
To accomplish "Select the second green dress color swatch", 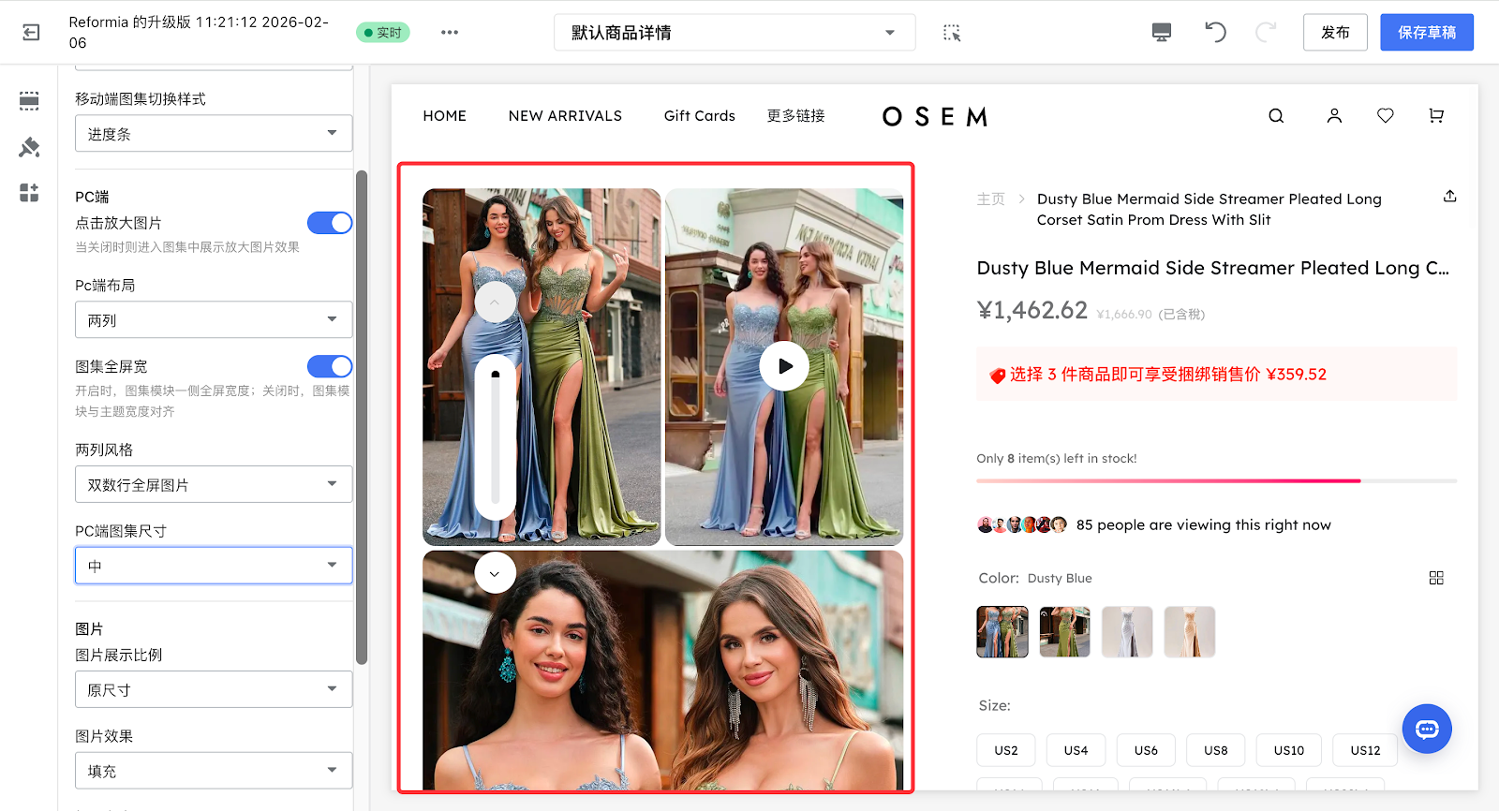I will 1064,632.
